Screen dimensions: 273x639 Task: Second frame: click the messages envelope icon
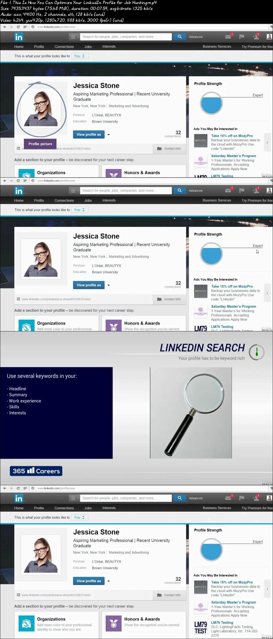(228, 190)
